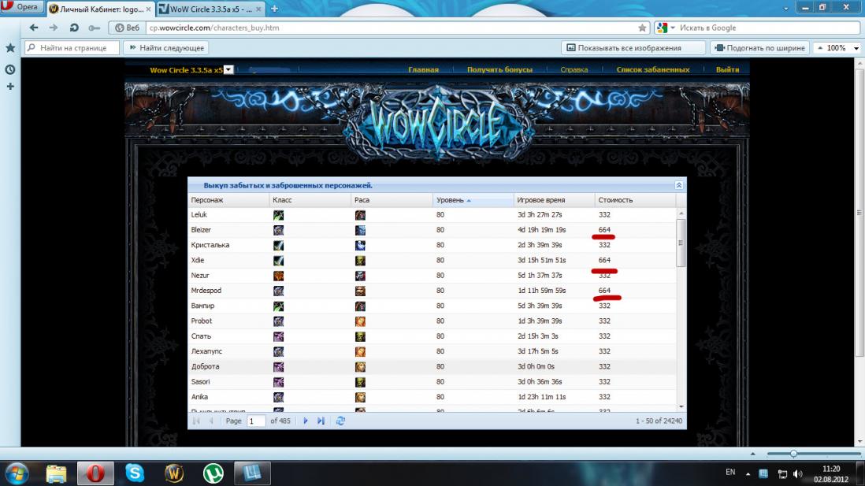Viewport: 865px width, 486px height.
Task: Open the "Список забаненных" link
Action: [x=652, y=70]
